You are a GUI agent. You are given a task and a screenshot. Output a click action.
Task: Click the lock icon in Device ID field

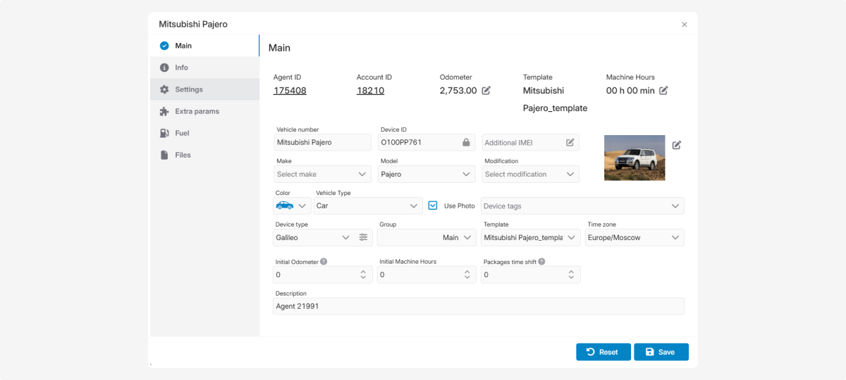click(x=466, y=142)
